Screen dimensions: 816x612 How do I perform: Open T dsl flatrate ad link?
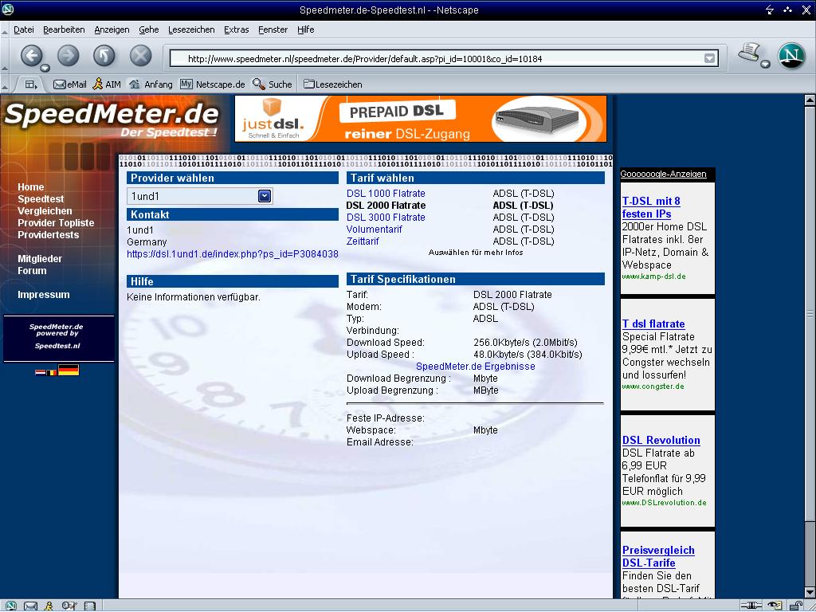(653, 324)
